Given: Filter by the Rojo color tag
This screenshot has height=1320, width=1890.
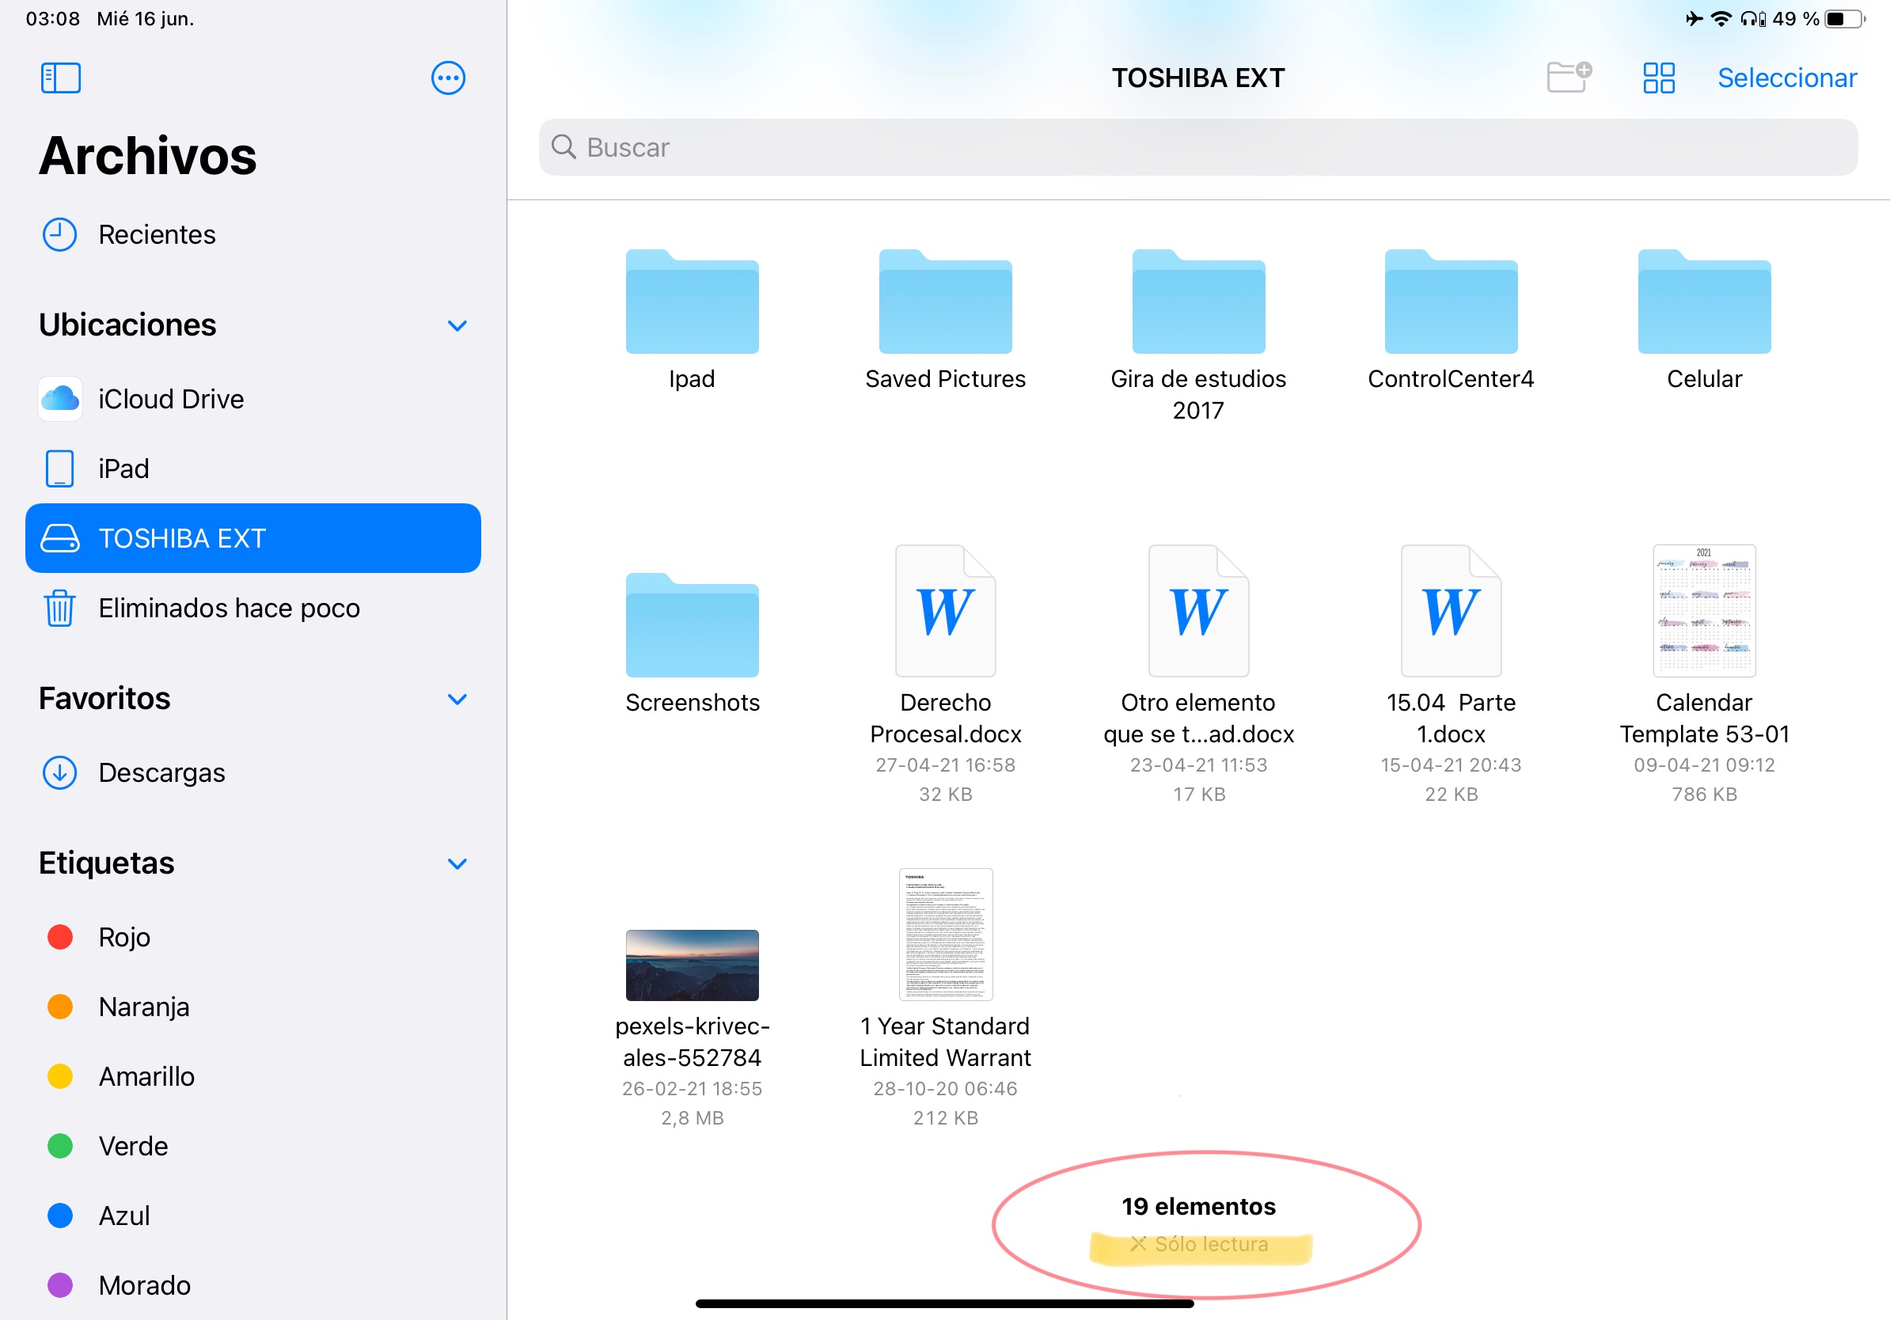Looking at the screenshot, I should click(123, 937).
